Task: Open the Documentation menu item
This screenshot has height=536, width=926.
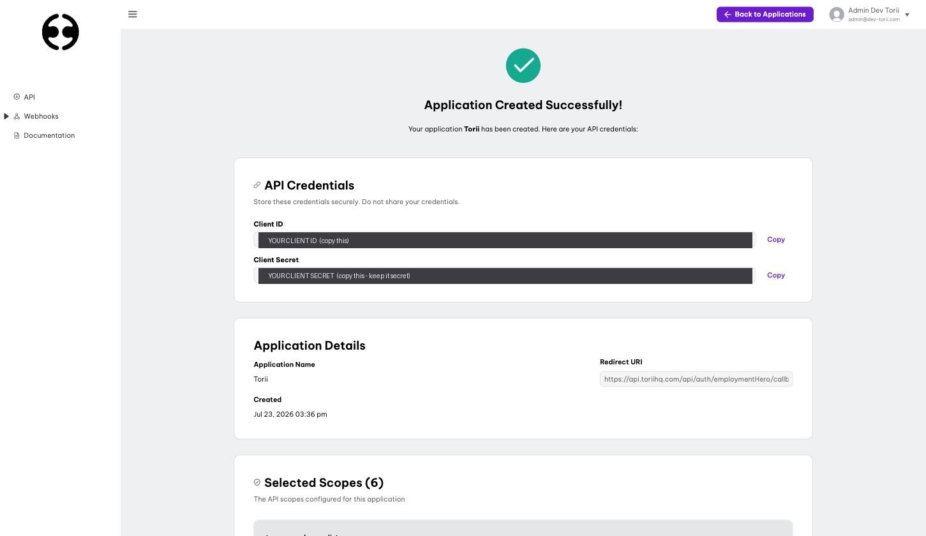Action: coord(49,135)
